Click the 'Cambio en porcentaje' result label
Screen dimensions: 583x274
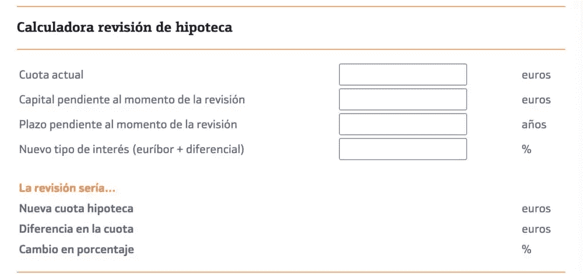(76, 250)
